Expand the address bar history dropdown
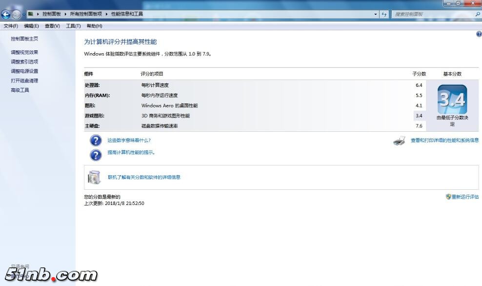The image size is (482, 286). [x=376, y=14]
